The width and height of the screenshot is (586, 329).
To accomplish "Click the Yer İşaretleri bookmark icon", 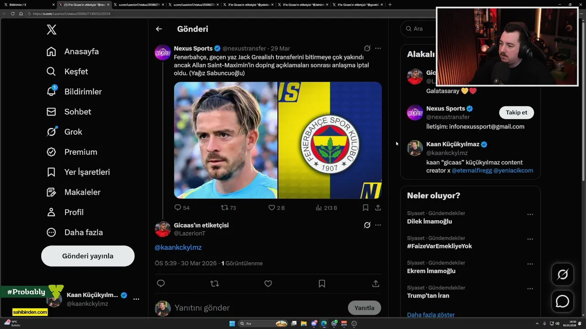I will (x=51, y=172).
